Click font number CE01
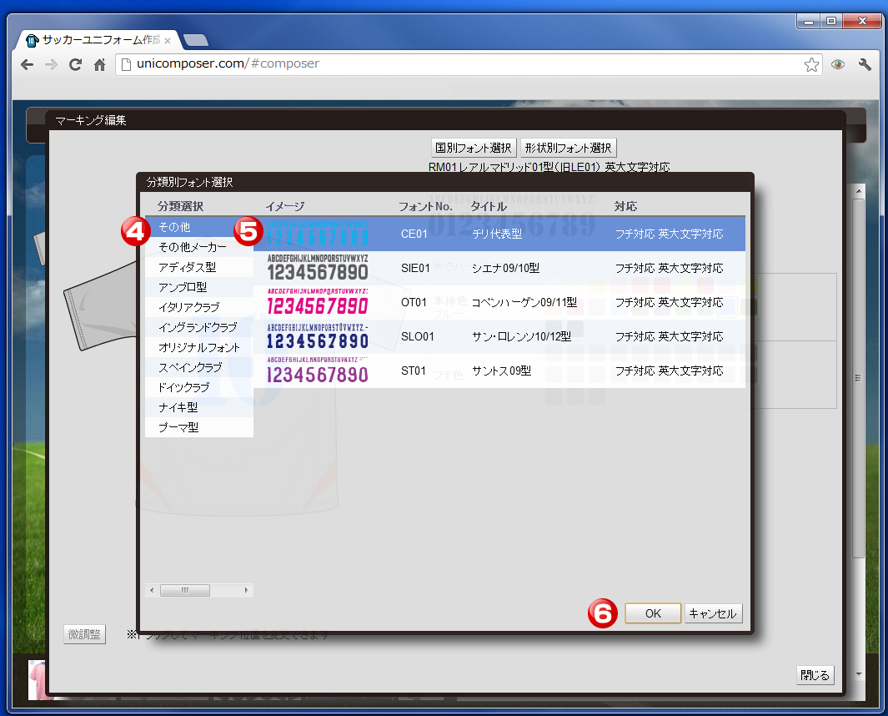This screenshot has width=888, height=716. pos(414,234)
